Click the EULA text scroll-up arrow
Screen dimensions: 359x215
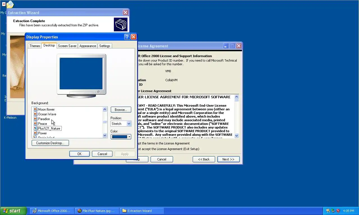click(236, 97)
